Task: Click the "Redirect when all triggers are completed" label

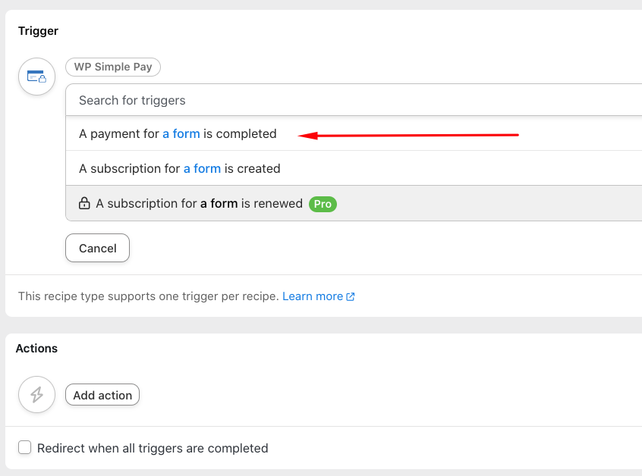Action: 153,448
